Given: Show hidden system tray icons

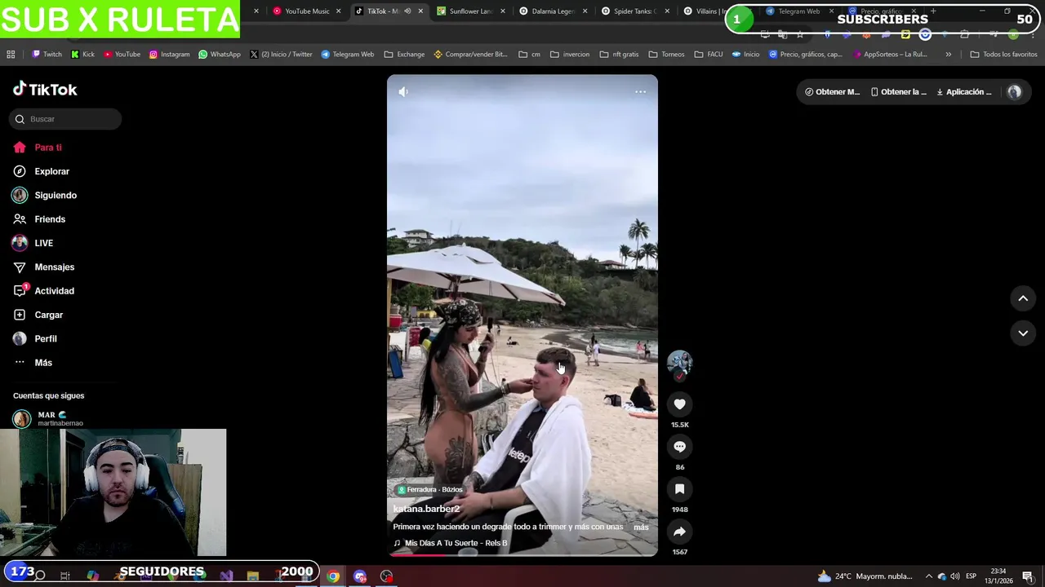Looking at the screenshot, I should pos(928,576).
